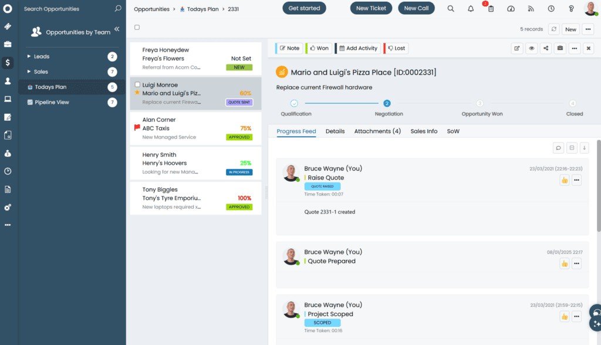Click briefcase icon in opportunity toolbar

pos(560,48)
